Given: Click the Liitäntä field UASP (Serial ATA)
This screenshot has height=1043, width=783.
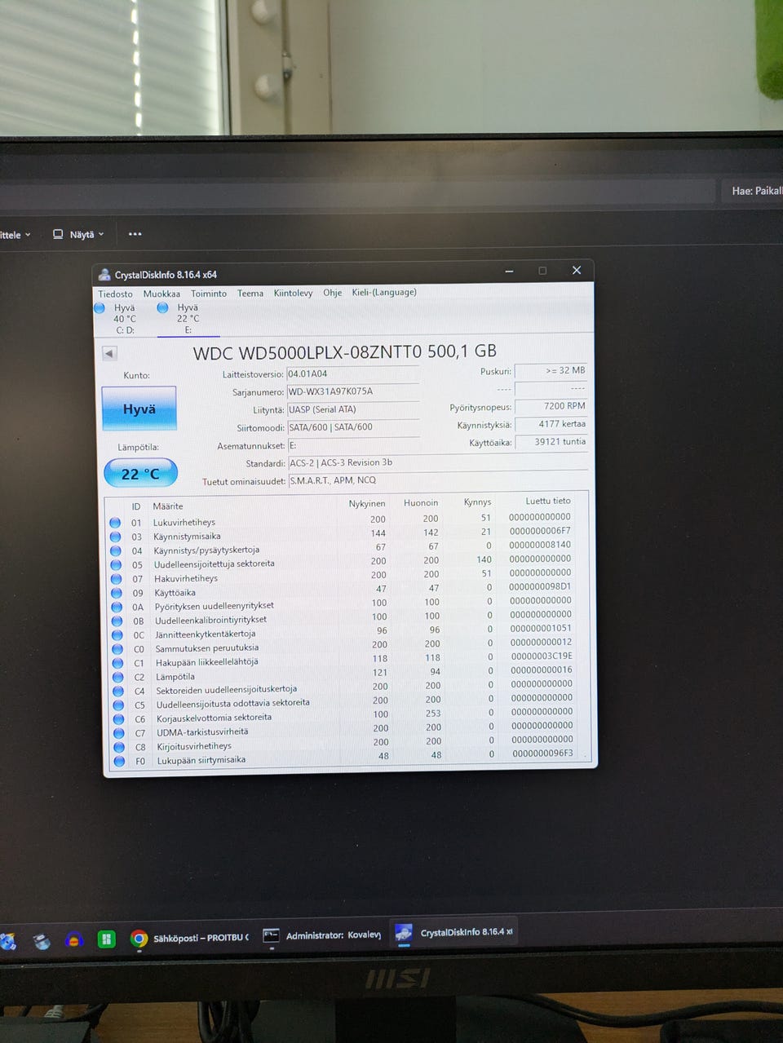Looking at the screenshot, I should [x=353, y=409].
